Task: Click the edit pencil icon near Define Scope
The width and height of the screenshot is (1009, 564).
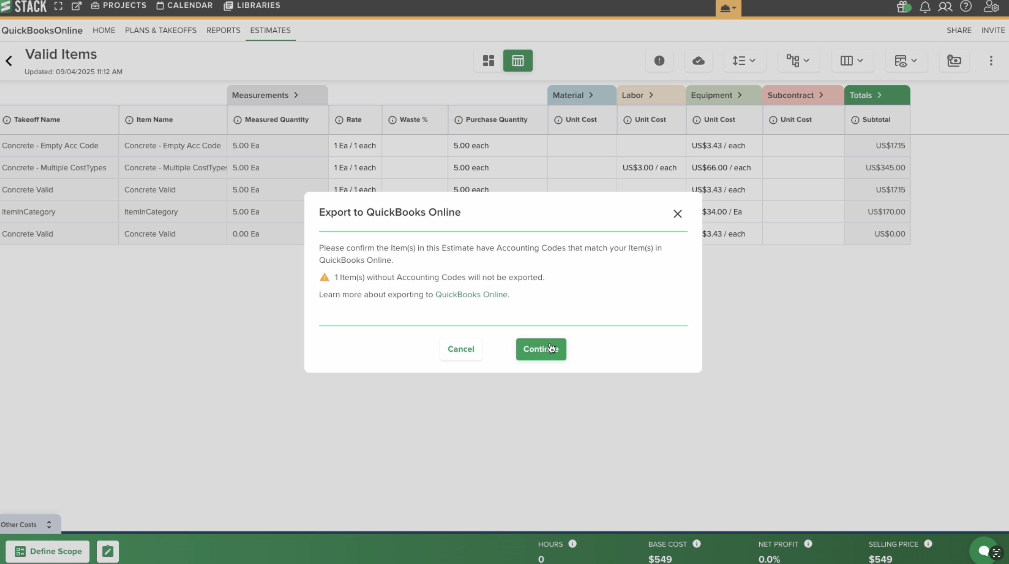Action: click(108, 551)
